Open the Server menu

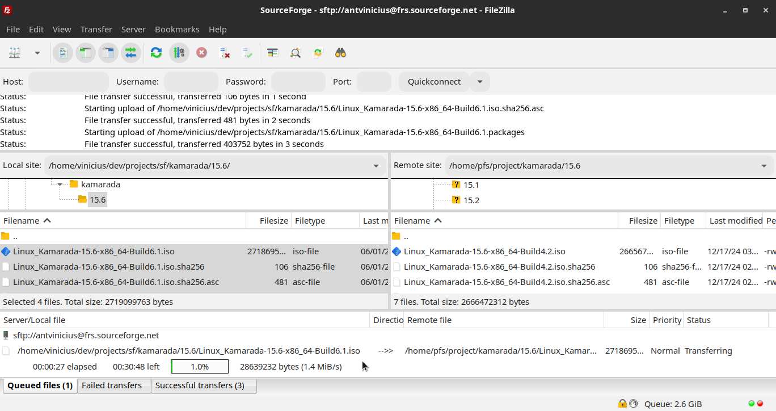[x=133, y=29]
